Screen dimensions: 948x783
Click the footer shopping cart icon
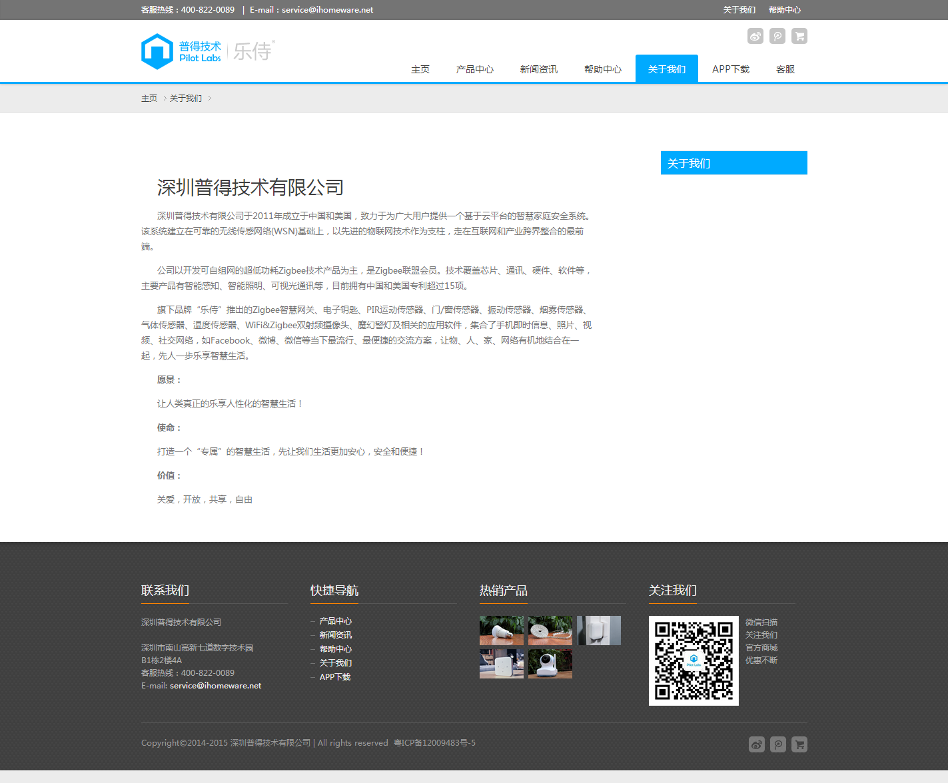[x=799, y=744]
